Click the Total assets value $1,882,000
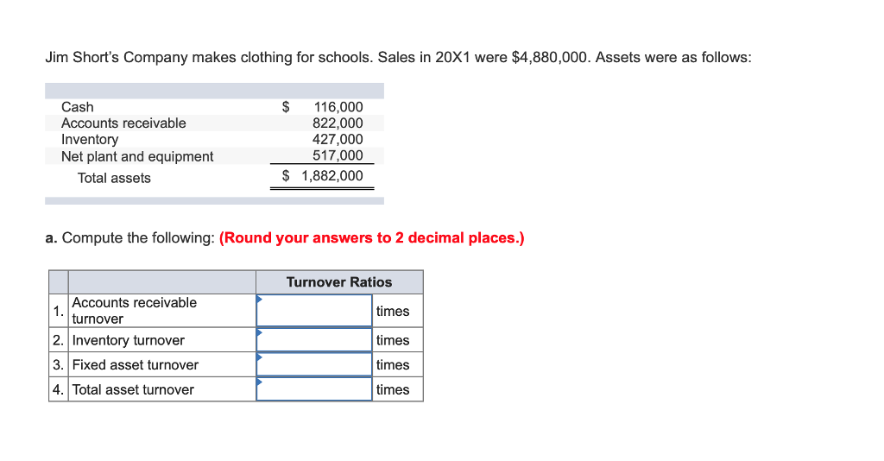884x461 pixels. click(x=323, y=176)
